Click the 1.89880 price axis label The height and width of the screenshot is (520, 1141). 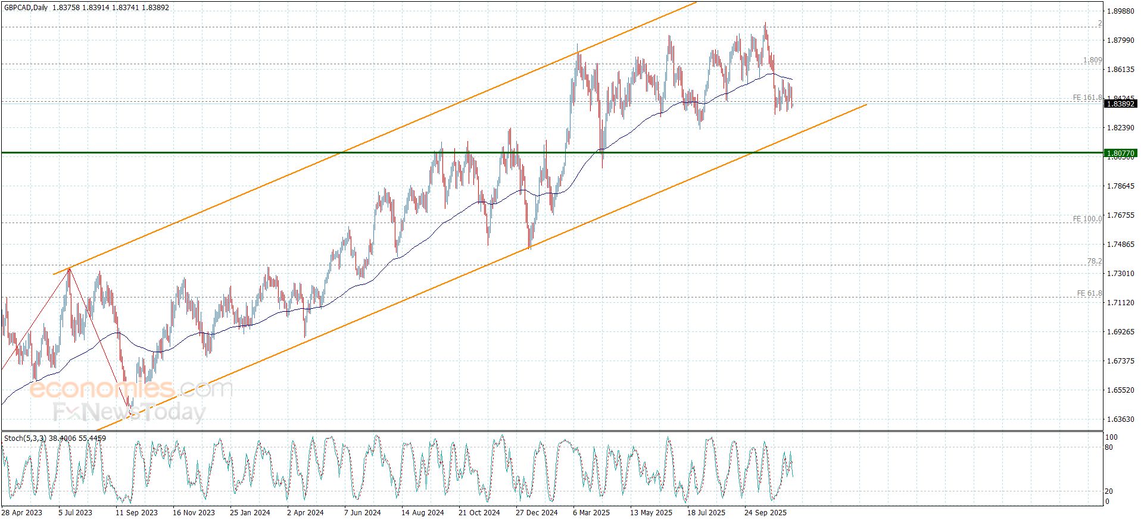[x=1120, y=11]
